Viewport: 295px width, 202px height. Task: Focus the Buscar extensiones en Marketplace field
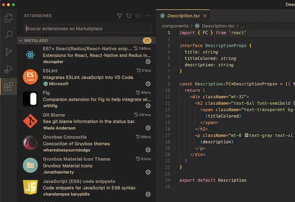[x=88, y=29]
